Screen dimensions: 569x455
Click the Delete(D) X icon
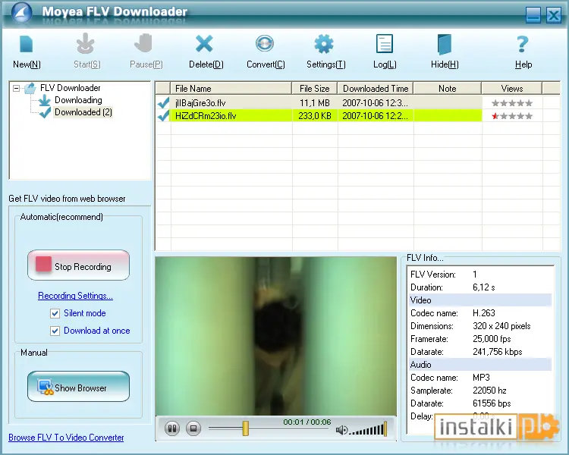(204, 44)
